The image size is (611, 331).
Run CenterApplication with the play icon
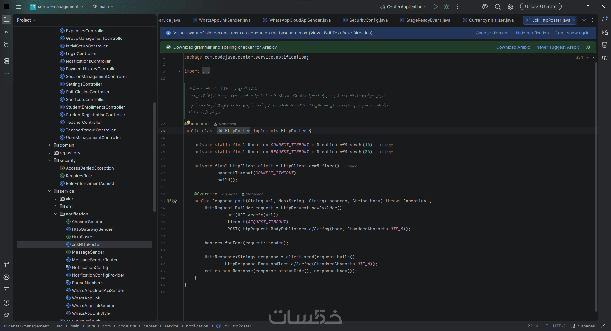[436, 7]
